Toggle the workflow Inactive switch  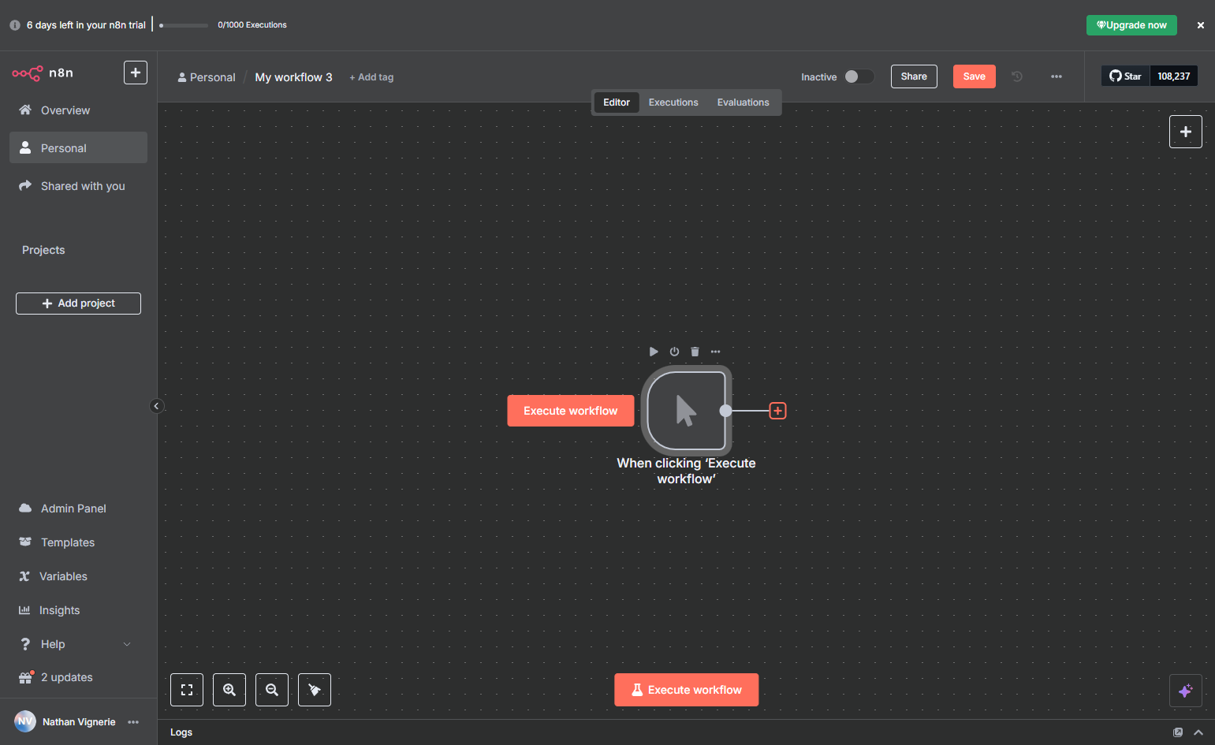(x=859, y=76)
